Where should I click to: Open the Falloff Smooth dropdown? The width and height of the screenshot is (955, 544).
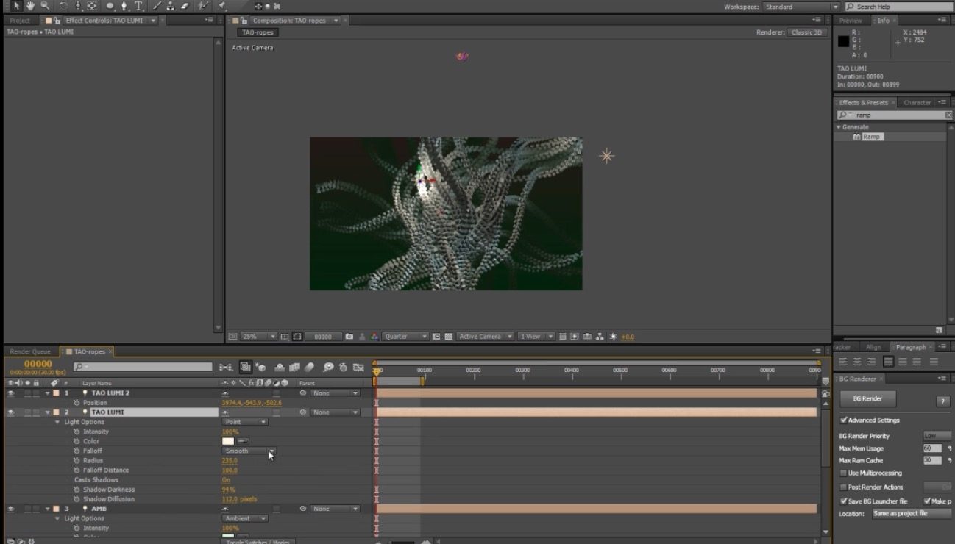pyautogui.click(x=249, y=451)
